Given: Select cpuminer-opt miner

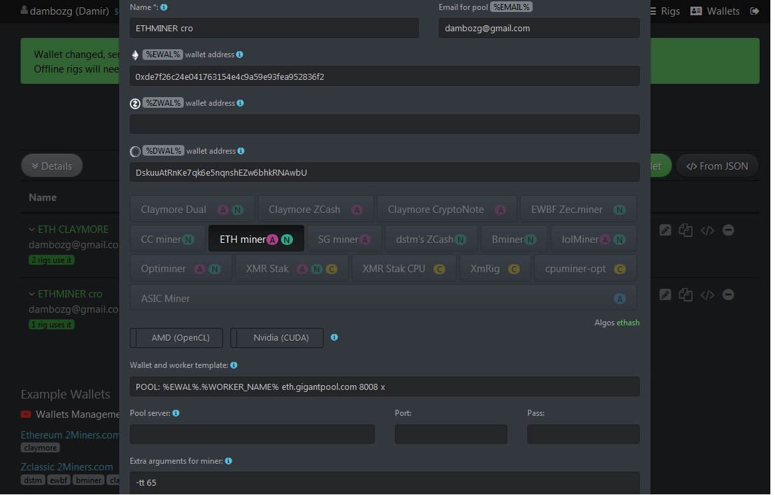Looking at the screenshot, I should pos(585,269).
